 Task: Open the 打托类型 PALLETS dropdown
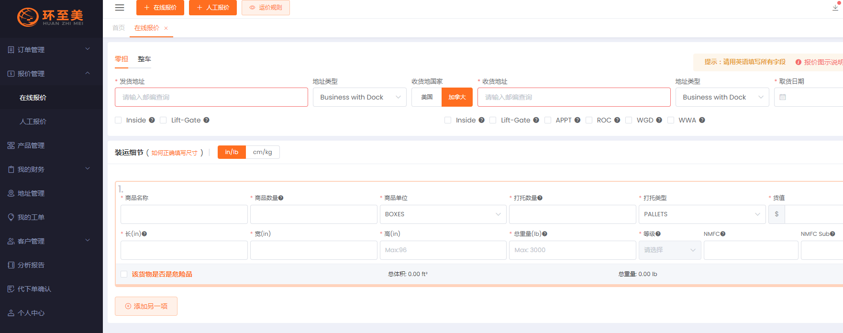701,214
